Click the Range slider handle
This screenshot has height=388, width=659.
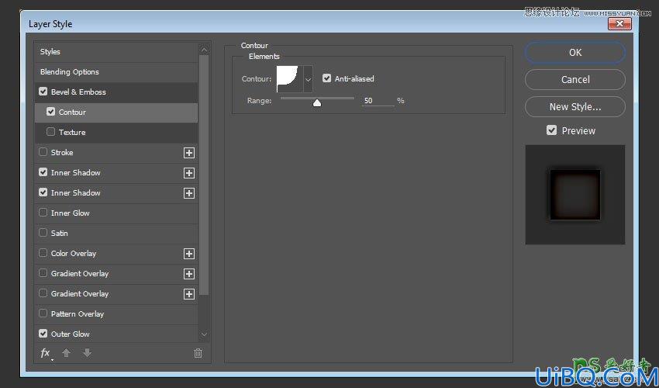click(317, 102)
